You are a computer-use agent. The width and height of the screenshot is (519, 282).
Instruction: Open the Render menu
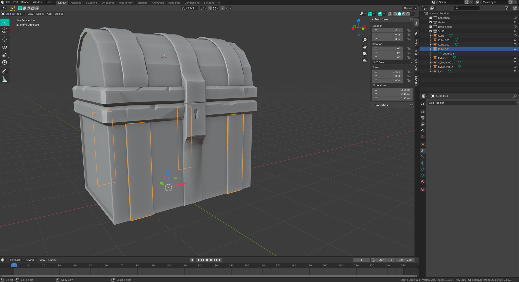tap(25, 2)
